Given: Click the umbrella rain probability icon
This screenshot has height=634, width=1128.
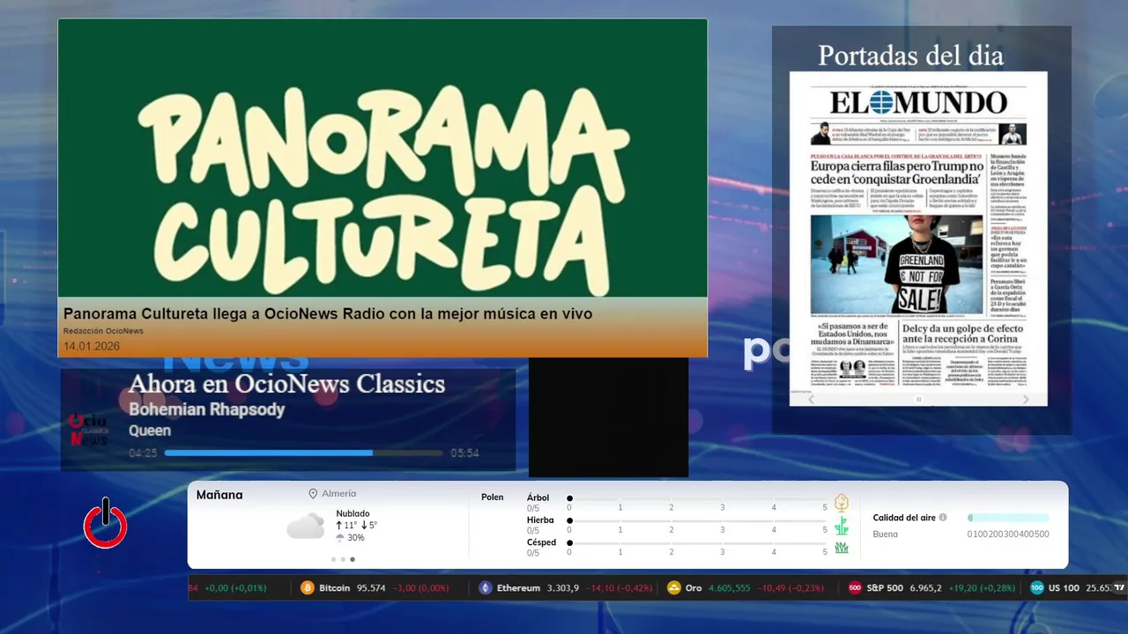Looking at the screenshot, I should click(x=340, y=538).
